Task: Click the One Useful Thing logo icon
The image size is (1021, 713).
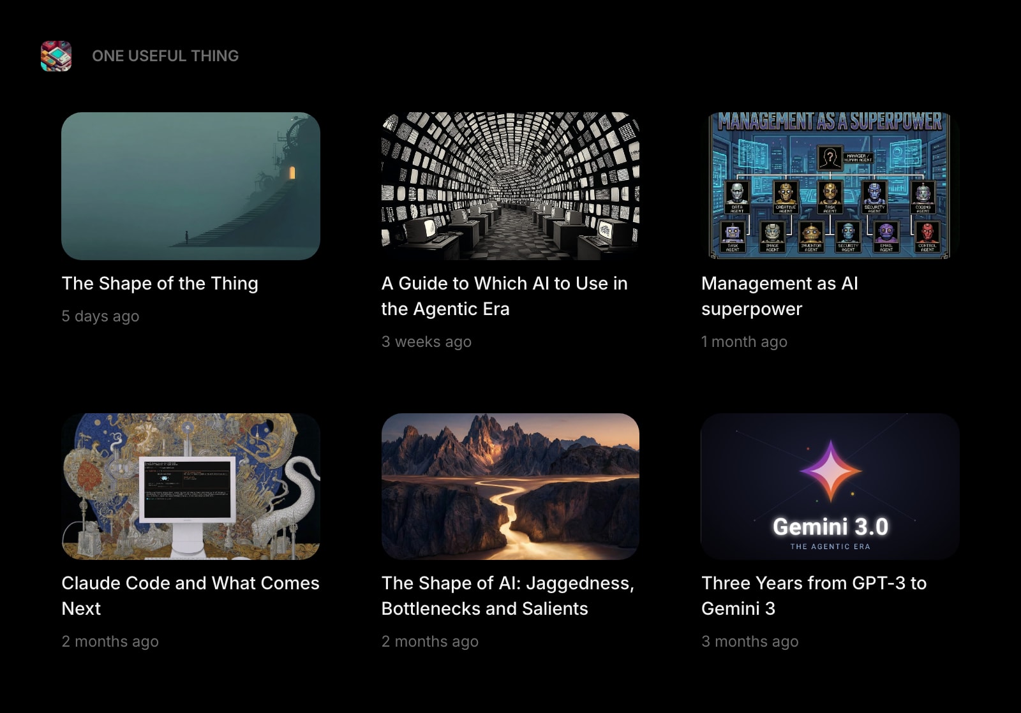Action: pyautogui.click(x=56, y=56)
